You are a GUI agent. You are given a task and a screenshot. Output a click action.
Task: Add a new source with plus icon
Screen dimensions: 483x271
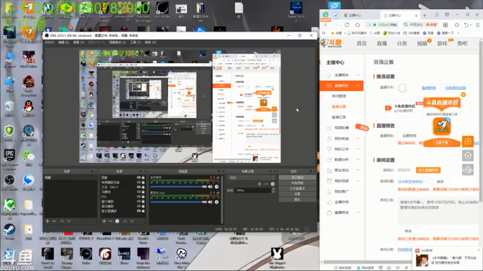tap(104, 221)
